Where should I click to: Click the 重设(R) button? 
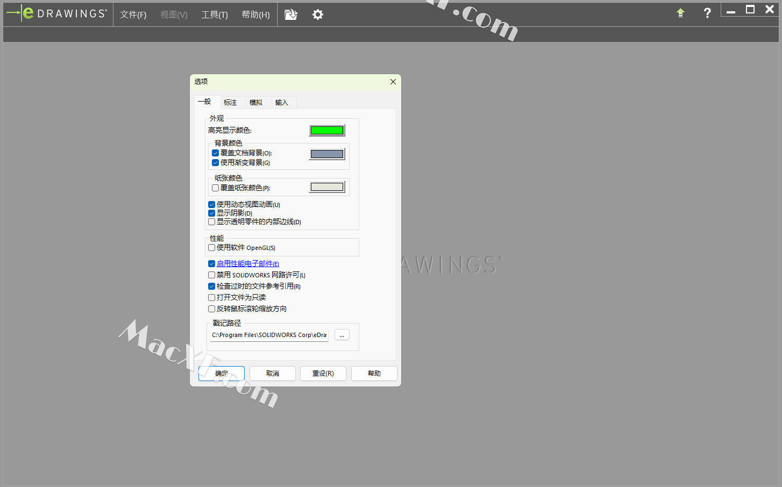323,374
